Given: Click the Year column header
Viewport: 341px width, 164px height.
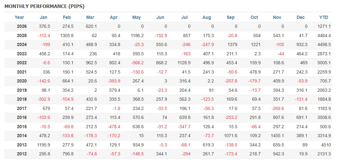Looking at the screenshot, I should [19, 17].
